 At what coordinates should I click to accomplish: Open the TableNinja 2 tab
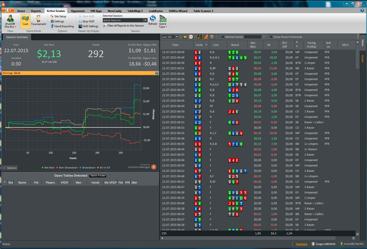tap(135, 11)
